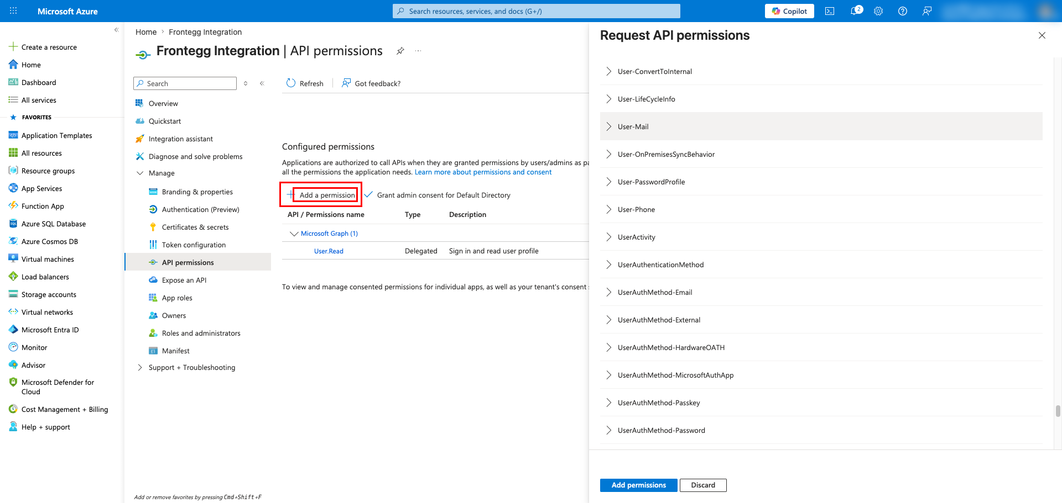Open Storage accounts in sidebar
The height and width of the screenshot is (503, 1062).
(49, 294)
